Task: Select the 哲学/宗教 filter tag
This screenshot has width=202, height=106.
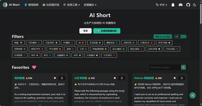Action: point(164,43)
